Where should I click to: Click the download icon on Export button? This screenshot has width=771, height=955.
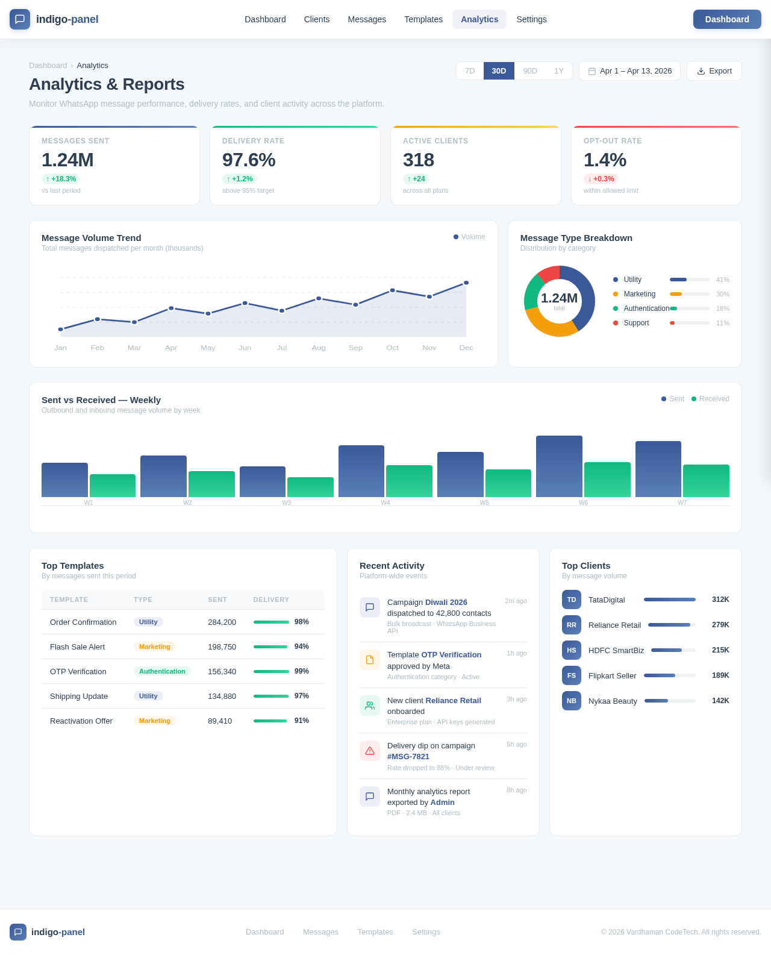click(x=701, y=71)
